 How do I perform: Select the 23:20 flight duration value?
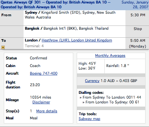(x=35, y=85)
